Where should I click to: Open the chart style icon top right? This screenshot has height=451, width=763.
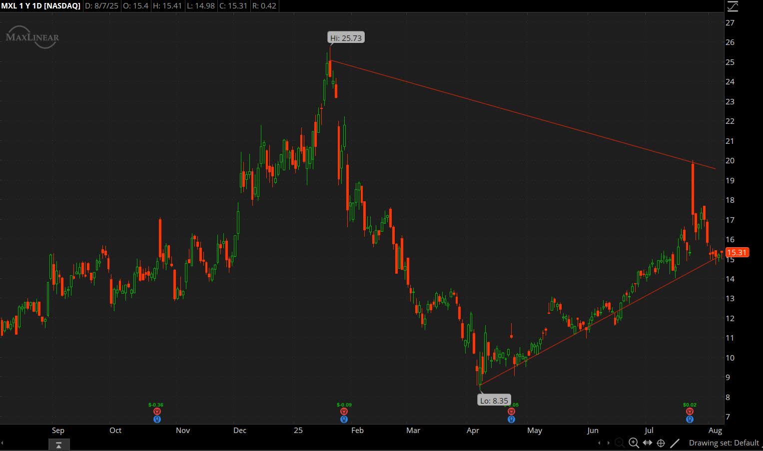tap(733, 6)
